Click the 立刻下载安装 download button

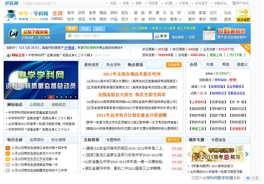35,32
